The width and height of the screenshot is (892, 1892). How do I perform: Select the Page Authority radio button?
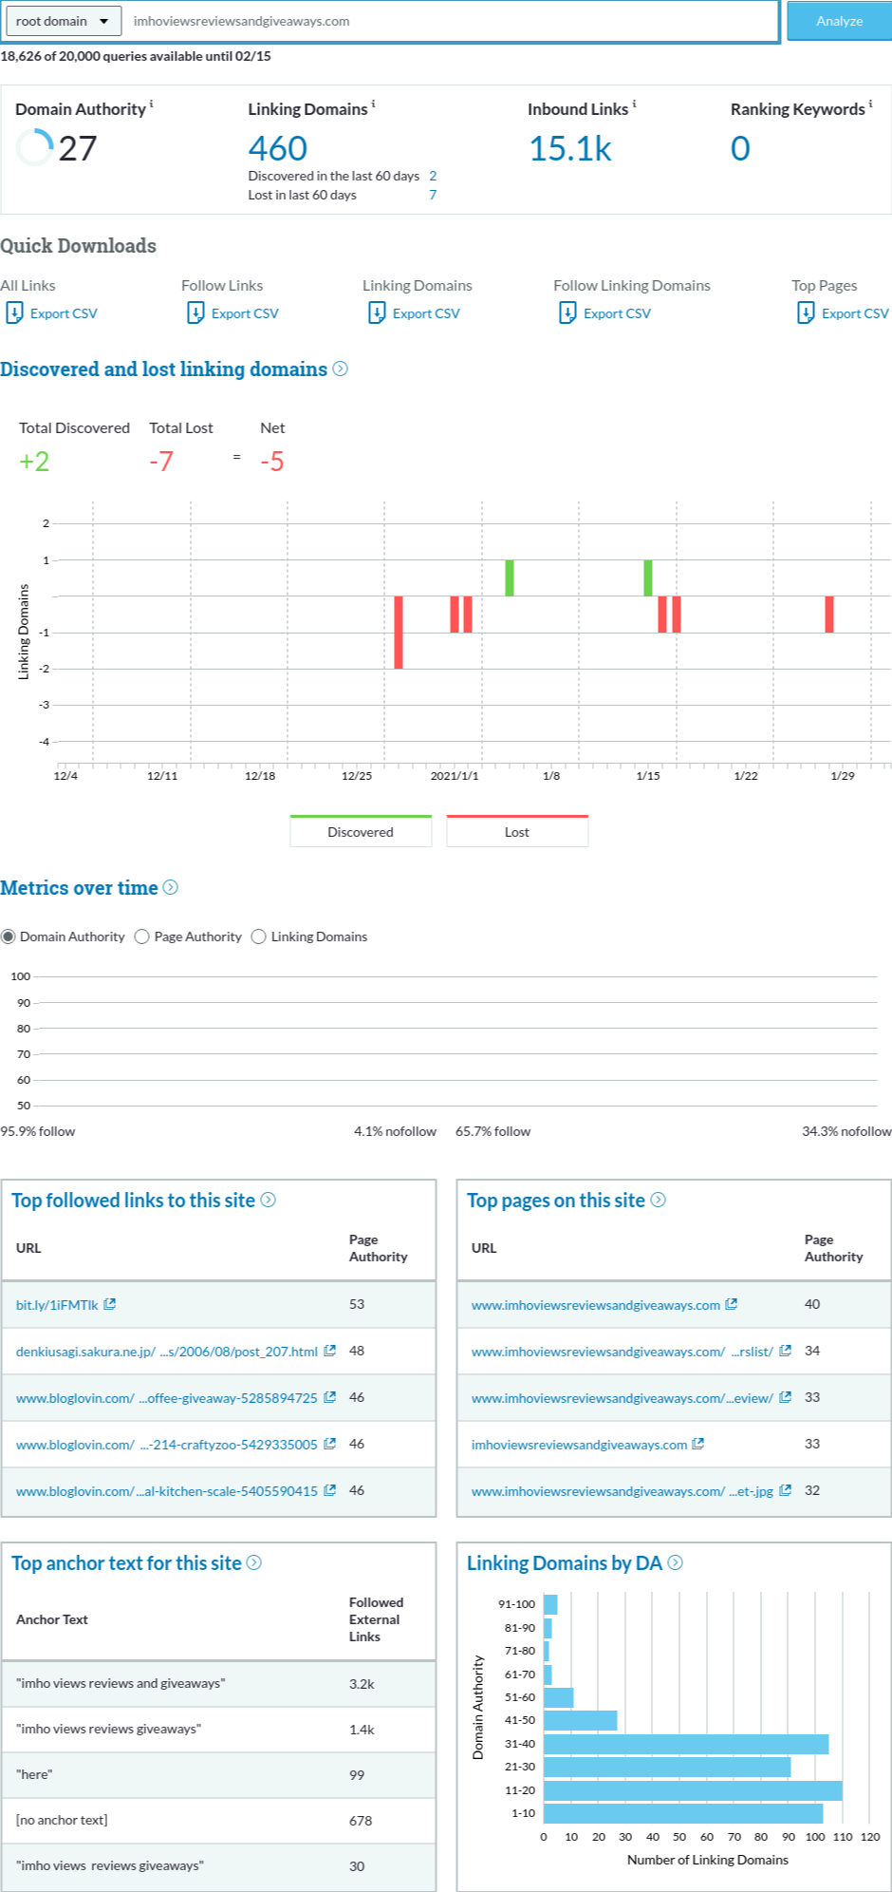pyautogui.click(x=142, y=937)
